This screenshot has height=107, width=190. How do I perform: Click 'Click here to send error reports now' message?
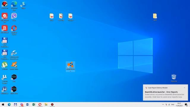[167, 97]
